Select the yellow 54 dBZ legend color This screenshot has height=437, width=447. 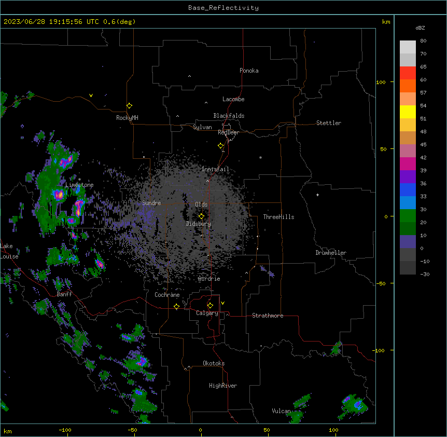(408, 112)
